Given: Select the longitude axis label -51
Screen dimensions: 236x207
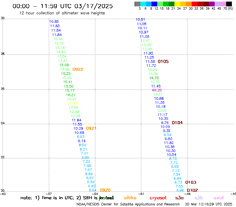Looking at the screenshot, I should pyautogui.click(x=141, y=194).
